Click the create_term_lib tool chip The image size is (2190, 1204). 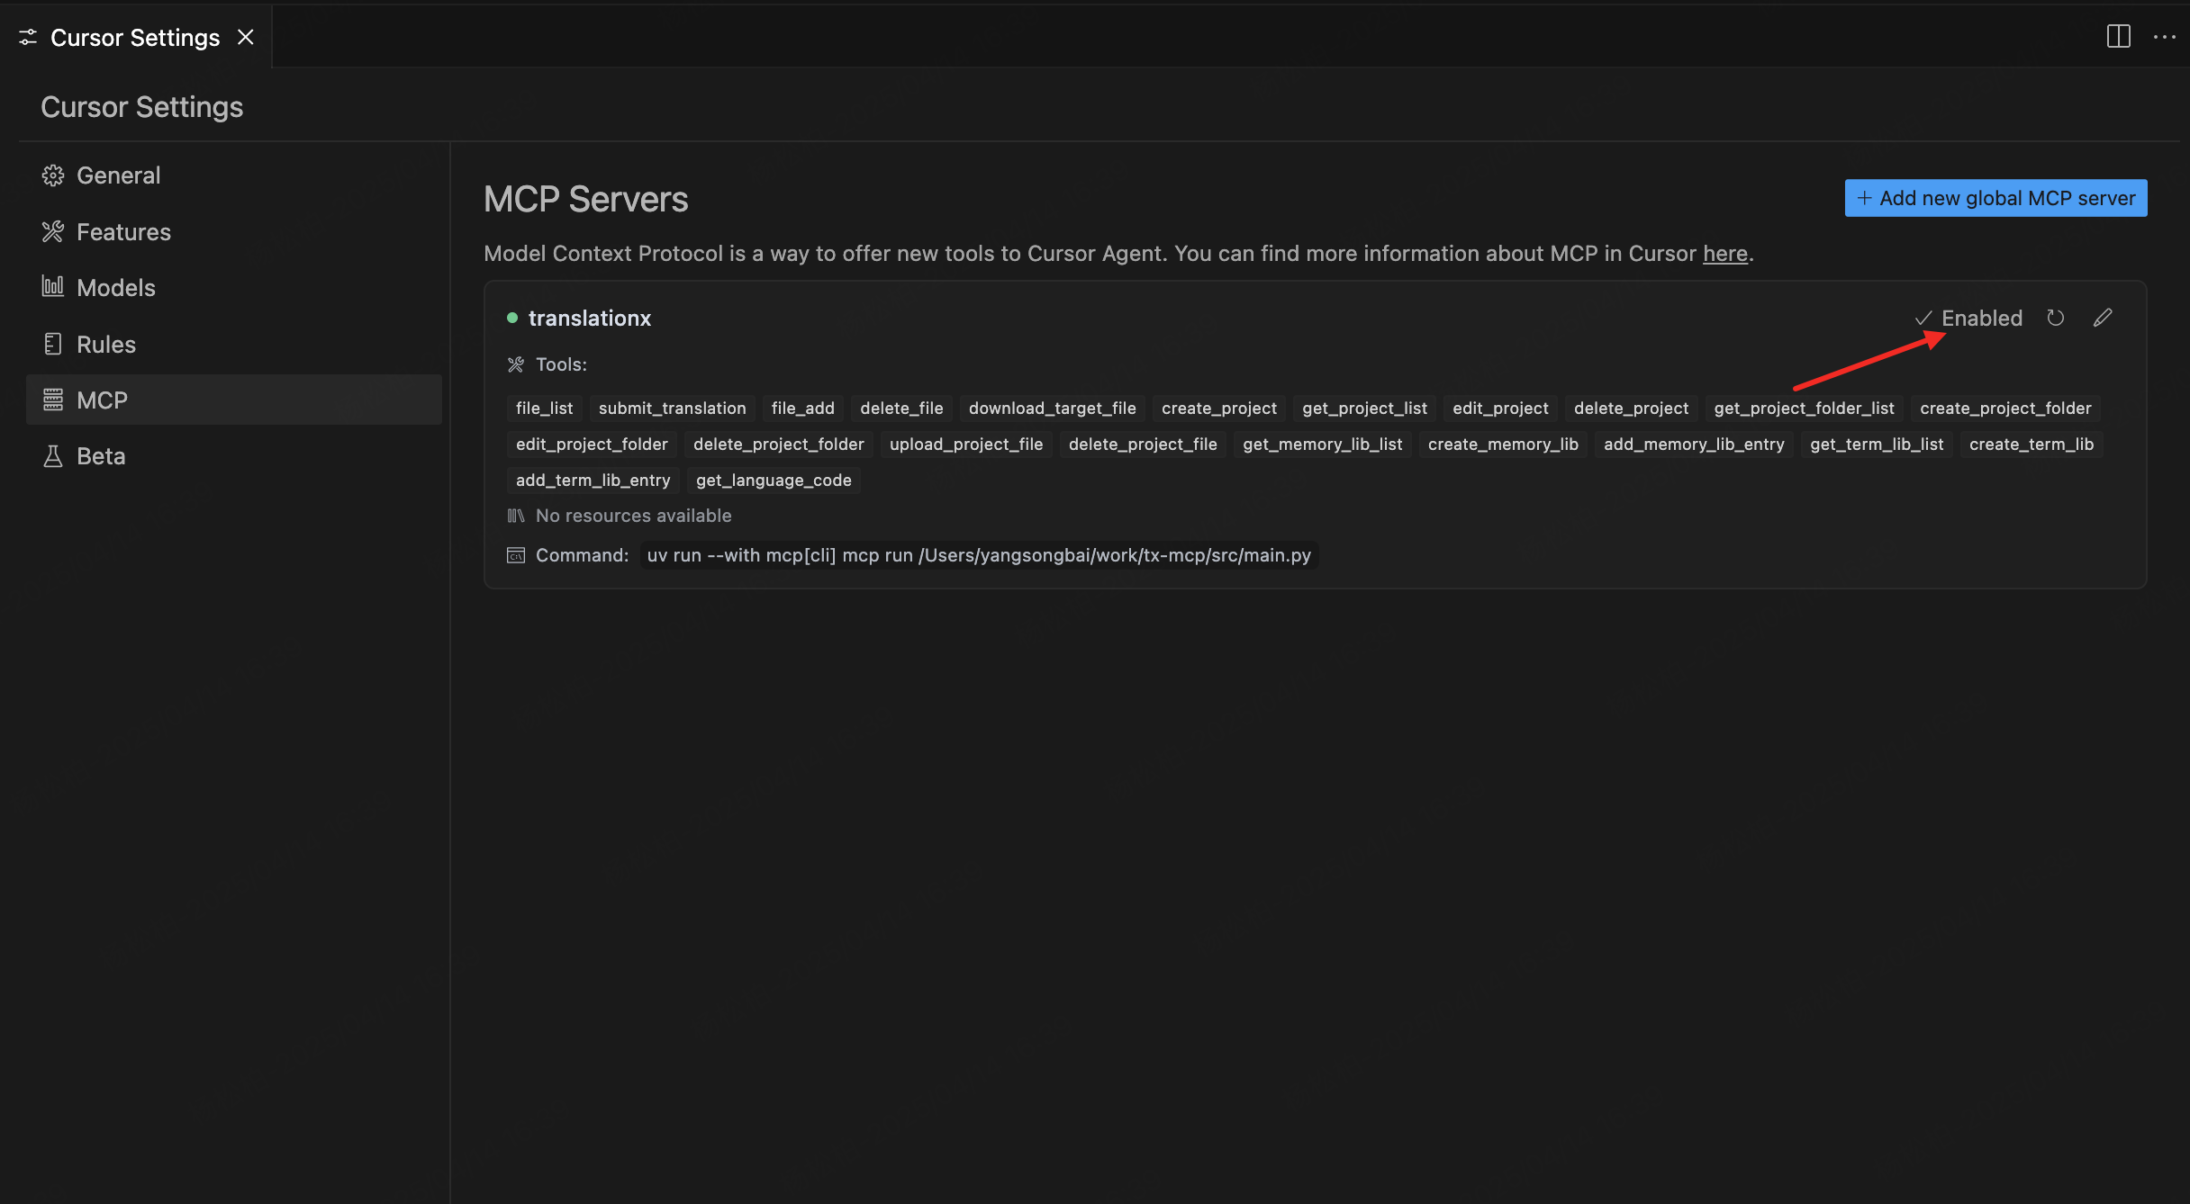[2031, 445]
